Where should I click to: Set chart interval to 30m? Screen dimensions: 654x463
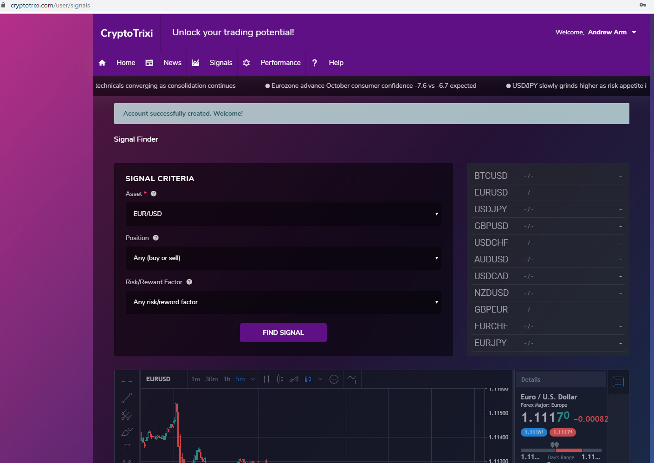pyautogui.click(x=212, y=379)
